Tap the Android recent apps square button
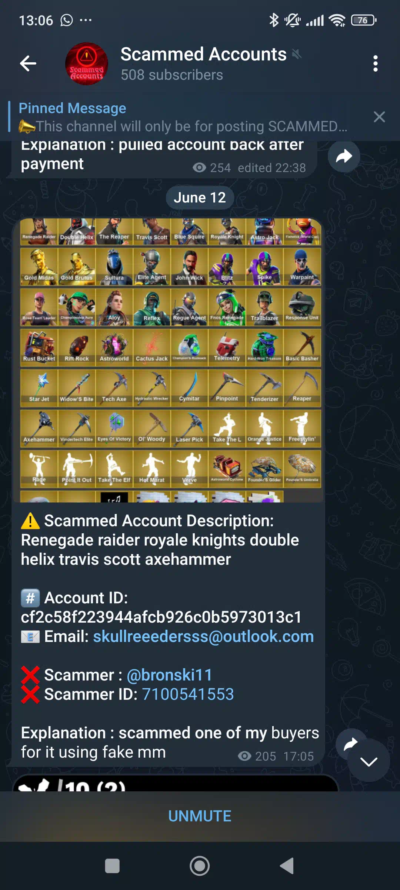 tap(112, 866)
